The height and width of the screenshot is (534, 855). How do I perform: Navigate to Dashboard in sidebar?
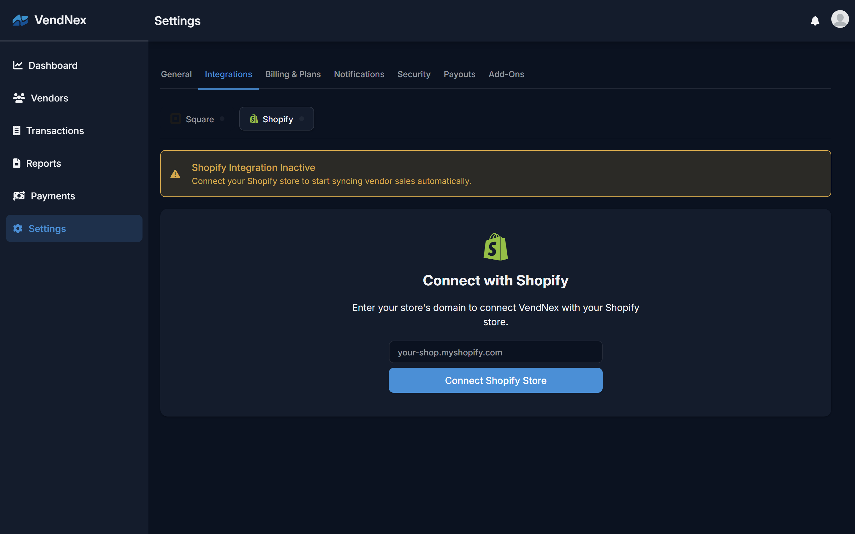(74, 65)
